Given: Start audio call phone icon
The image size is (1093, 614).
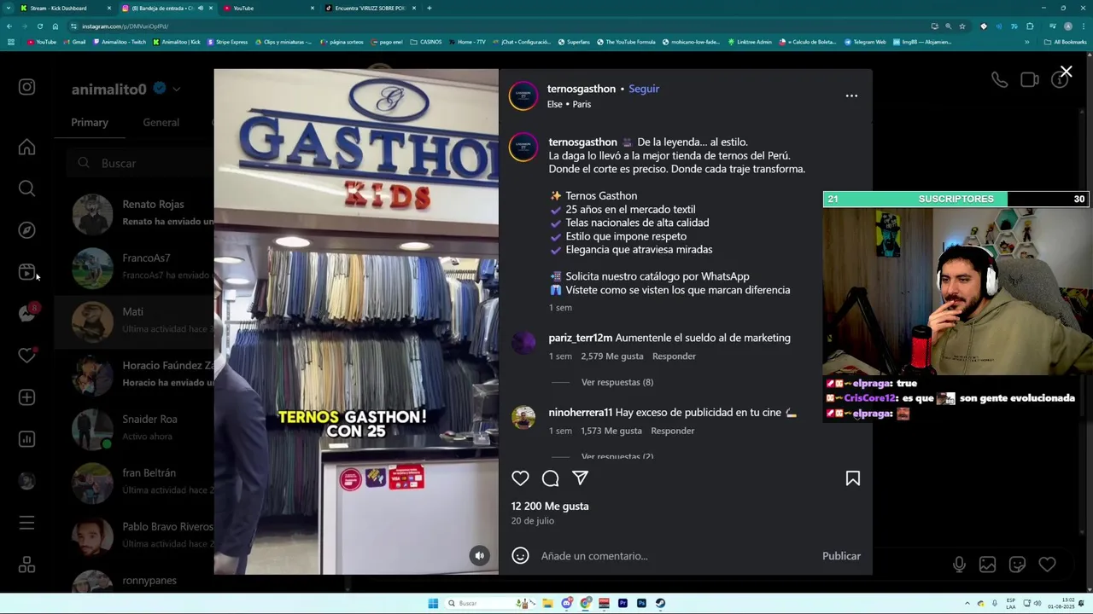Looking at the screenshot, I should (x=999, y=79).
